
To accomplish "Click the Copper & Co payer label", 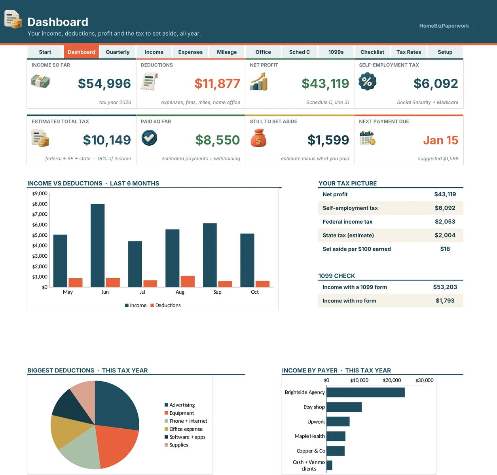I will coord(311,451).
